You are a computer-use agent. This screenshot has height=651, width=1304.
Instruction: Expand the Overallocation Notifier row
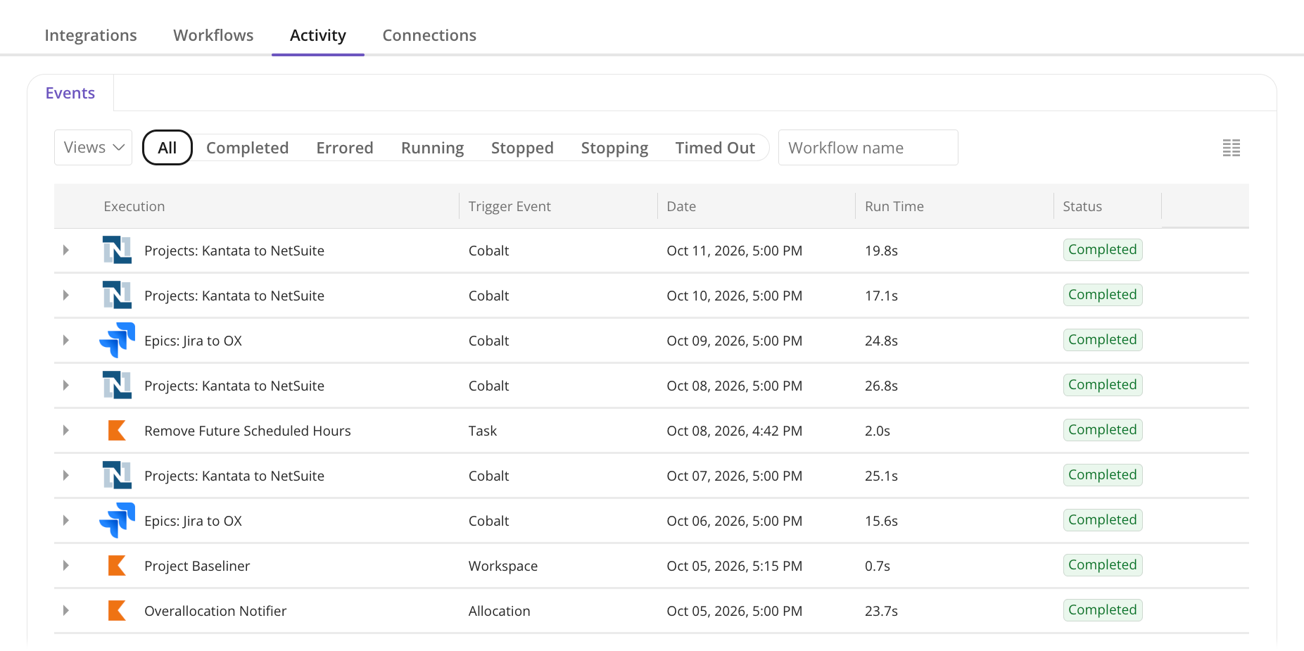65,611
